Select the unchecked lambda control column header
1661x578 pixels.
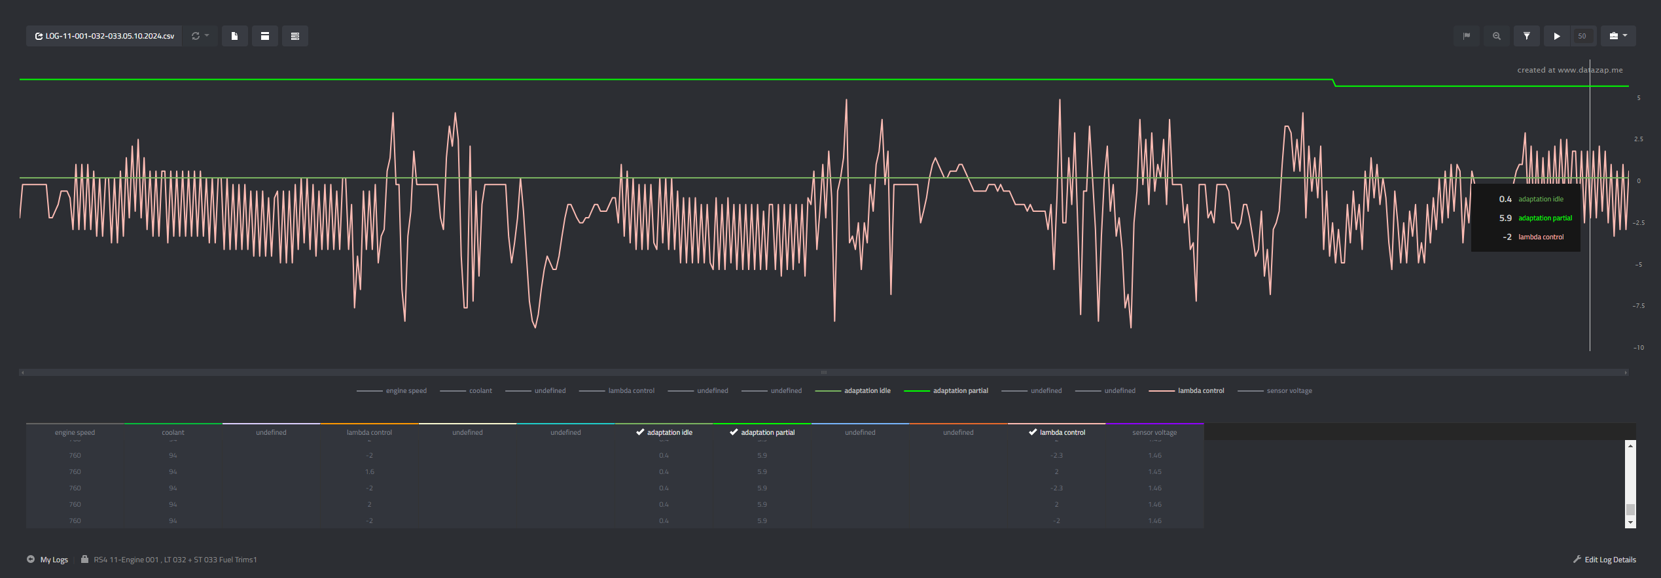click(x=369, y=432)
